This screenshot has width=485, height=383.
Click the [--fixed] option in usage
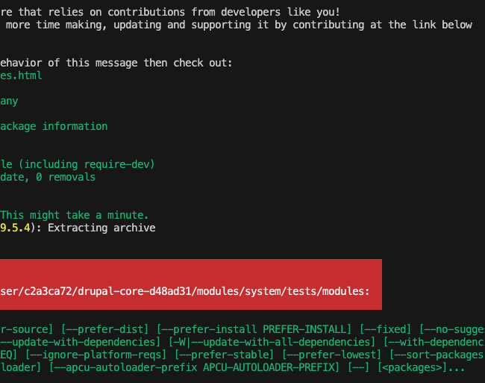pos(385,329)
